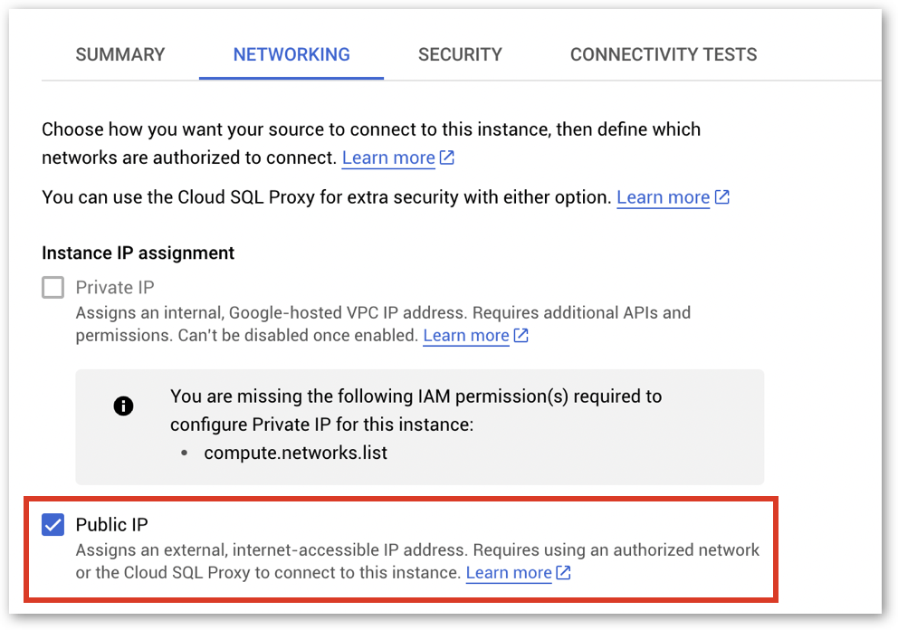Open Learn more link for Cloud SQL Proxy
This screenshot has height=630, width=898.
click(x=664, y=197)
